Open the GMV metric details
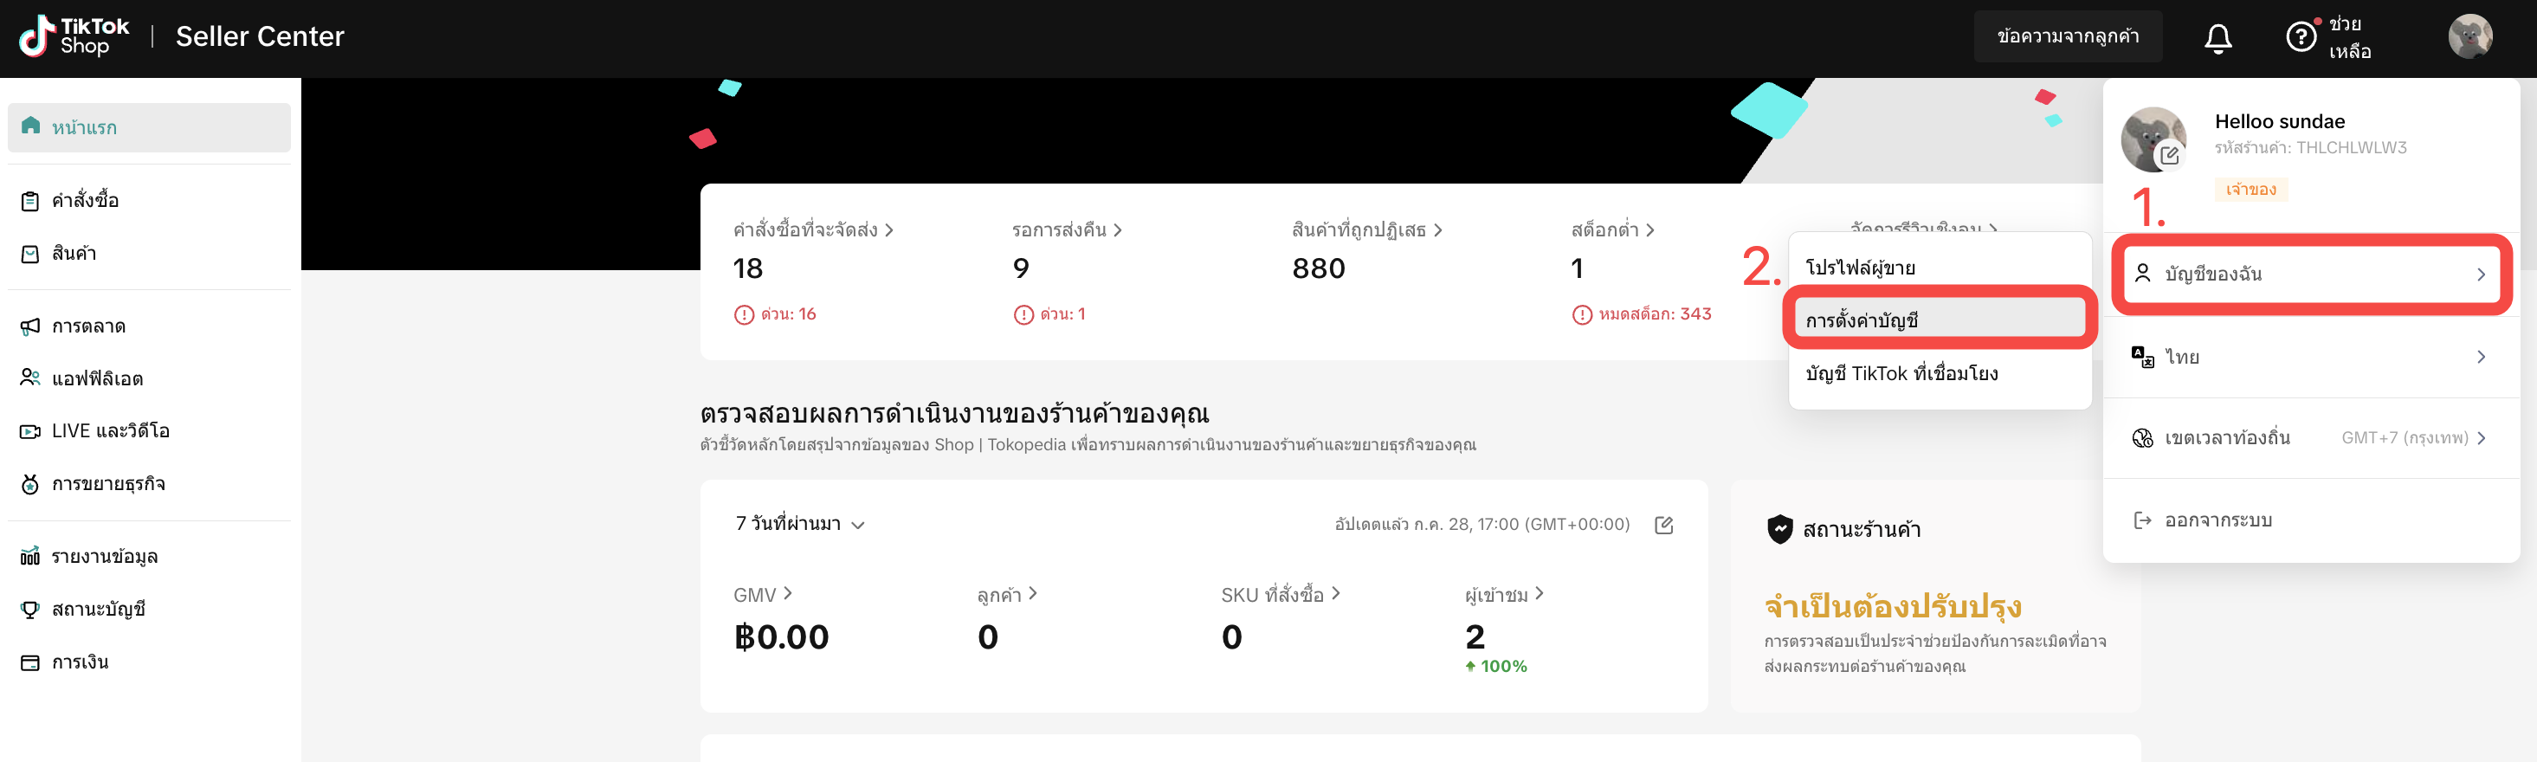The image size is (2537, 762). pyautogui.click(x=762, y=595)
